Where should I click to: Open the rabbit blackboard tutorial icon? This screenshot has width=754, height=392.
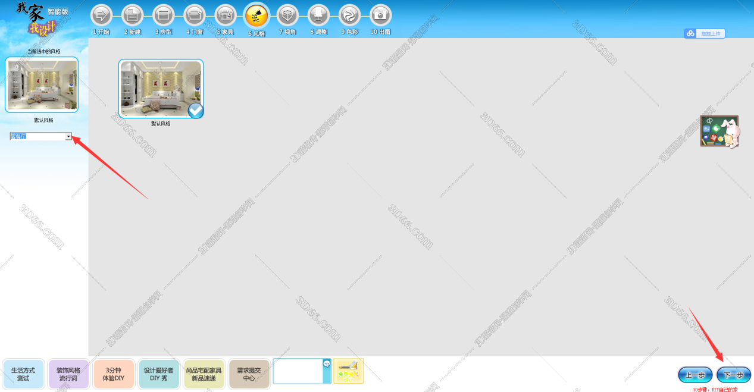720,131
